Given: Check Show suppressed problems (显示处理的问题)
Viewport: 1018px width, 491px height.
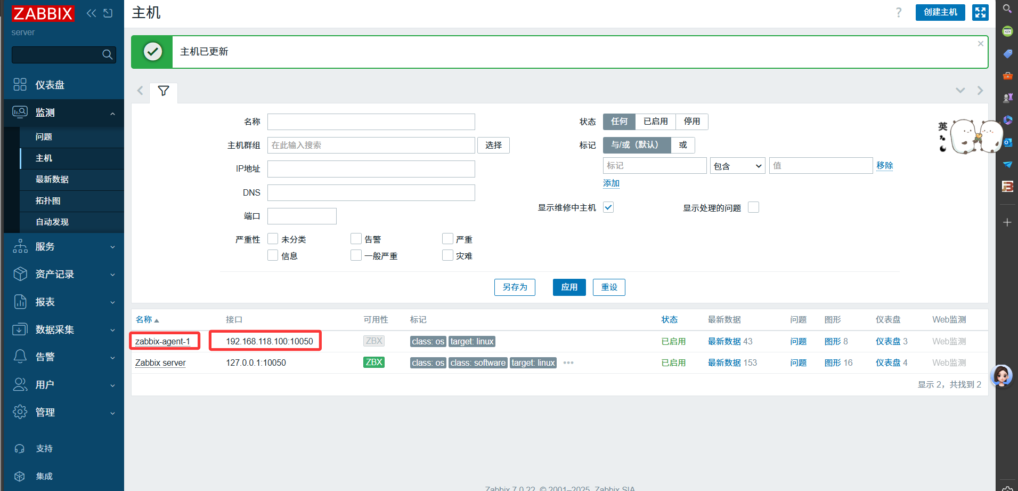Looking at the screenshot, I should pyautogui.click(x=753, y=207).
